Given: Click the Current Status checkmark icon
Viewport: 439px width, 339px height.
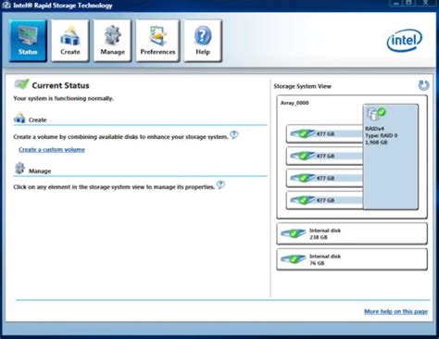Looking at the screenshot, I should pyautogui.click(x=21, y=84).
